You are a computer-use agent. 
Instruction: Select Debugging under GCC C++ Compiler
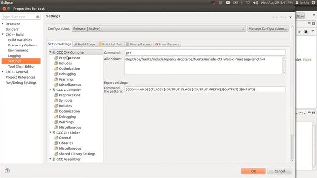pyautogui.click(x=67, y=74)
